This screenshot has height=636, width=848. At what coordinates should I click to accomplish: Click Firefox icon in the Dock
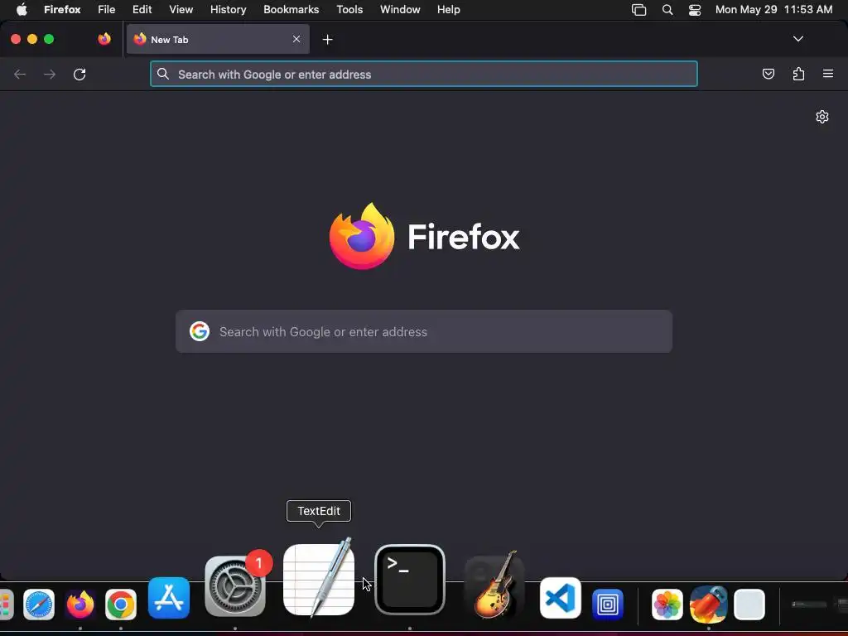click(x=80, y=604)
